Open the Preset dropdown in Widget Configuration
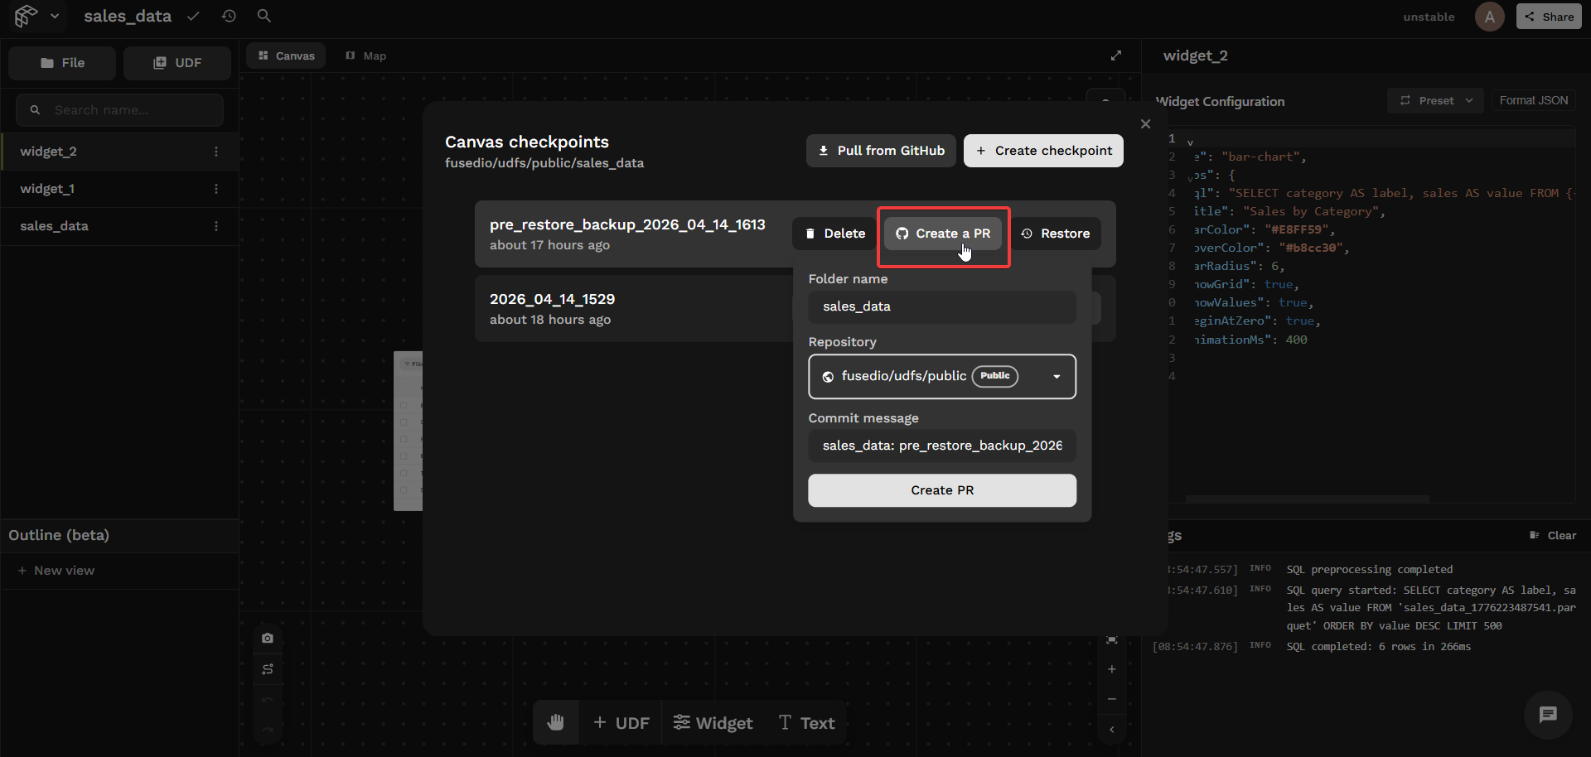The height and width of the screenshot is (757, 1591). (x=1434, y=100)
